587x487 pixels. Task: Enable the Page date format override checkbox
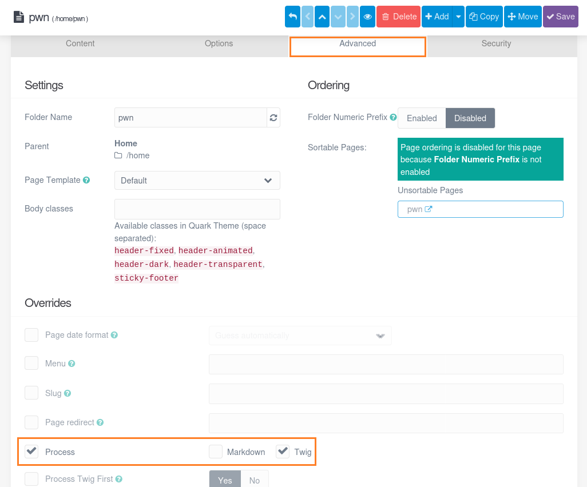[x=31, y=335]
